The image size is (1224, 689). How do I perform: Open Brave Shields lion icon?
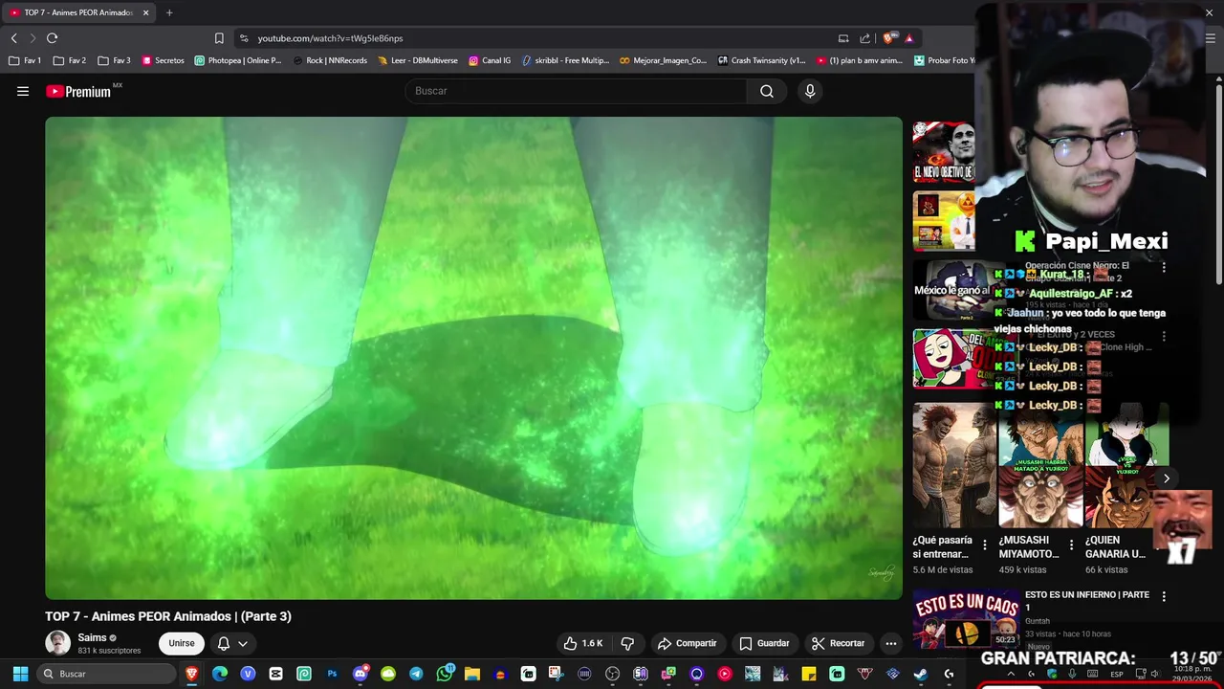[x=888, y=38]
